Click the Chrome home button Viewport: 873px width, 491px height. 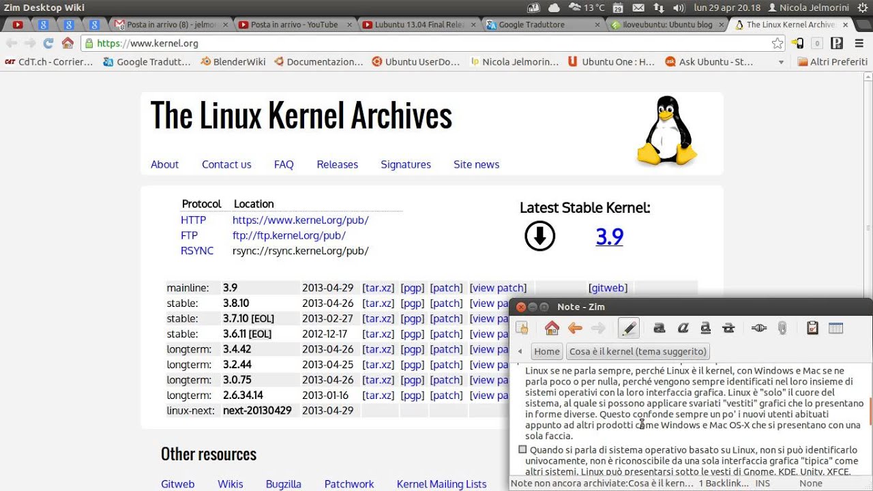pyautogui.click(x=68, y=43)
